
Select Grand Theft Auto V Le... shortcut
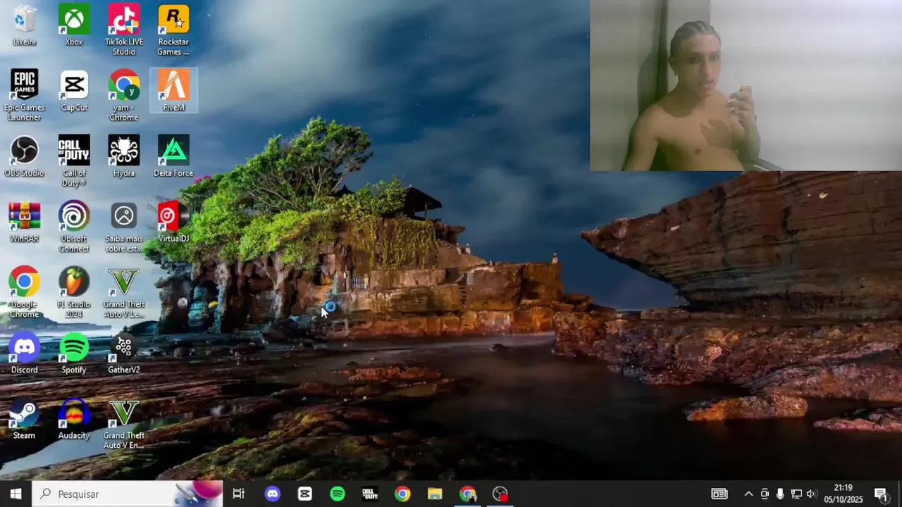[124, 292]
